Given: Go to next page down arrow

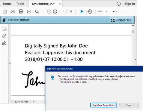Looking at the screenshot, I should (55, 11).
